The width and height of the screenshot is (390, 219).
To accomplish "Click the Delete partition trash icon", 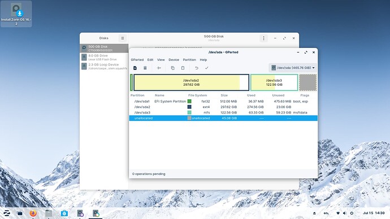I will pyautogui.click(x=145, y=68).
